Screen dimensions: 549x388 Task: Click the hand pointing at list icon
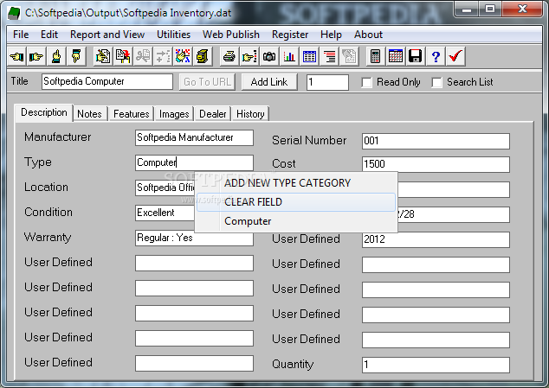249,56
